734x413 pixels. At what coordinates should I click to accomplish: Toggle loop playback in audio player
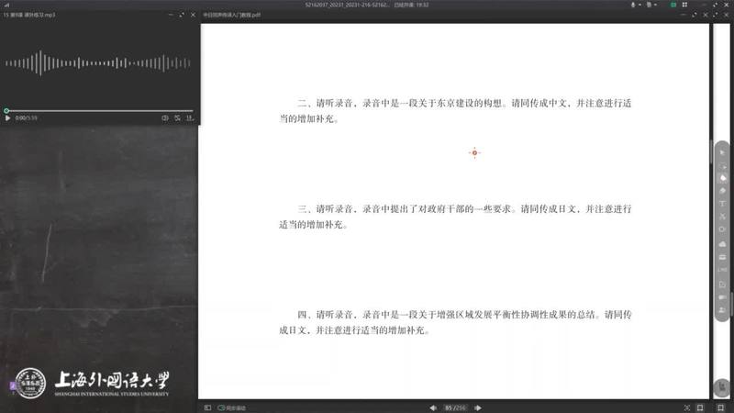pos(178,118)
